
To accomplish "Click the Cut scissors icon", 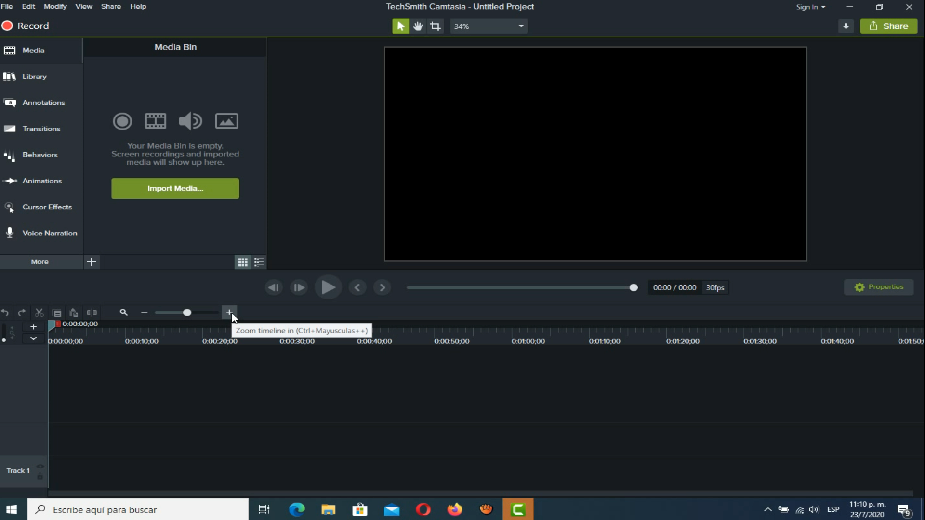I will (40, 312).
